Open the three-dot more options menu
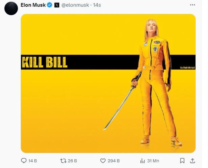The width and height of the screenshot is (208, 168). pos(192,5)
